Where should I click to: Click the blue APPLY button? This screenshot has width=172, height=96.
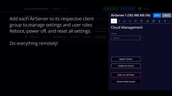click(157, 15)
